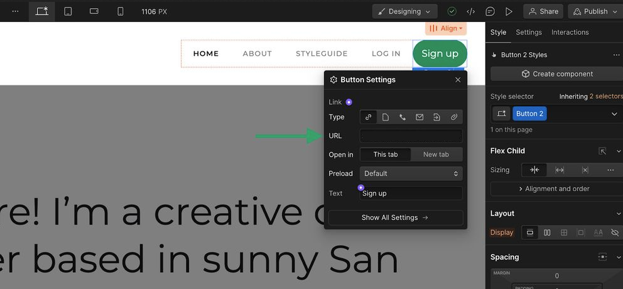
Task: Click into the URL input field
Action: 411,136
